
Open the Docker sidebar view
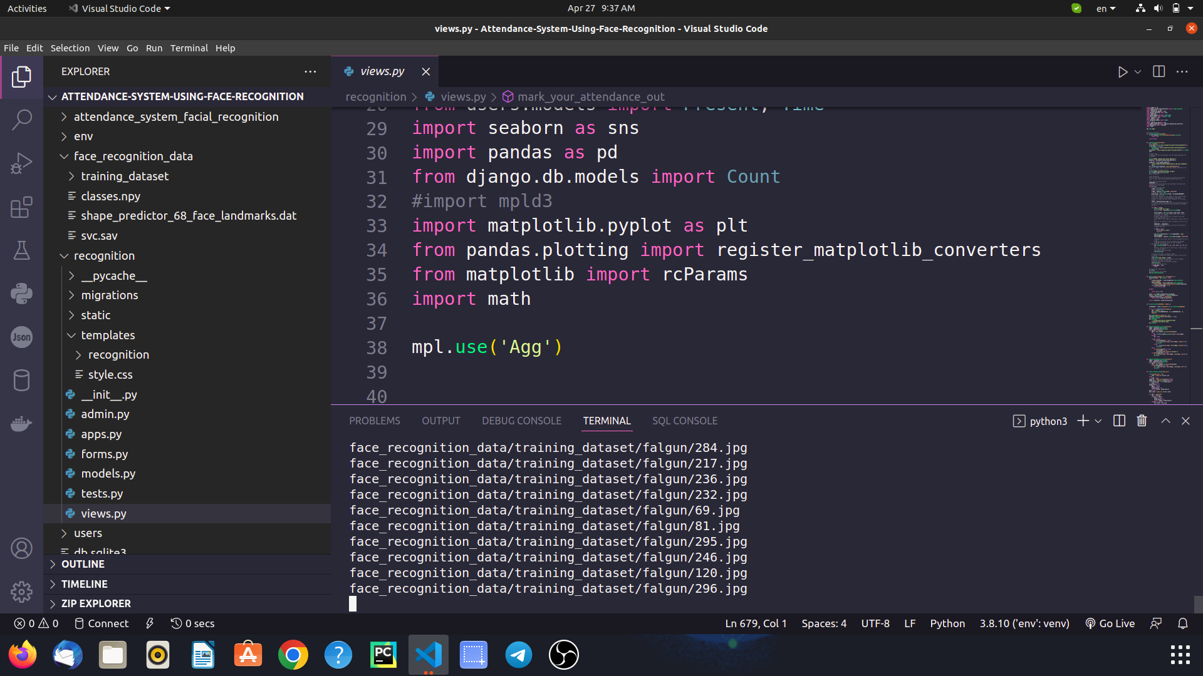[x=22, y=424]
